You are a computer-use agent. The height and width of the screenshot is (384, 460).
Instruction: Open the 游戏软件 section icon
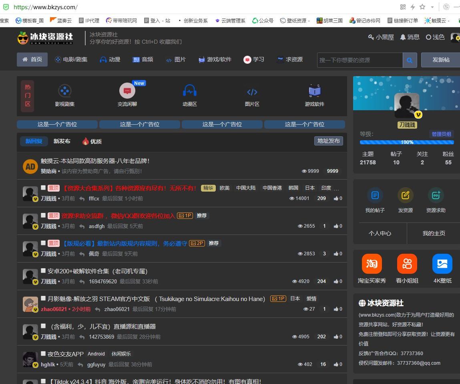click(314, 91)
